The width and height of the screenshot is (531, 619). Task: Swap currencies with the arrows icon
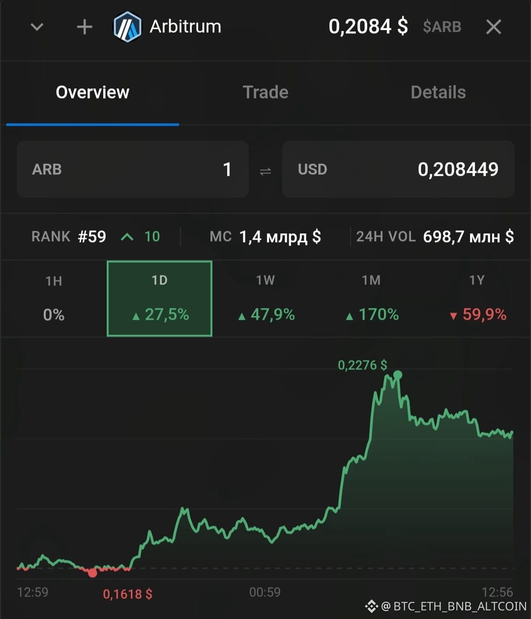(x=265, y=171)
